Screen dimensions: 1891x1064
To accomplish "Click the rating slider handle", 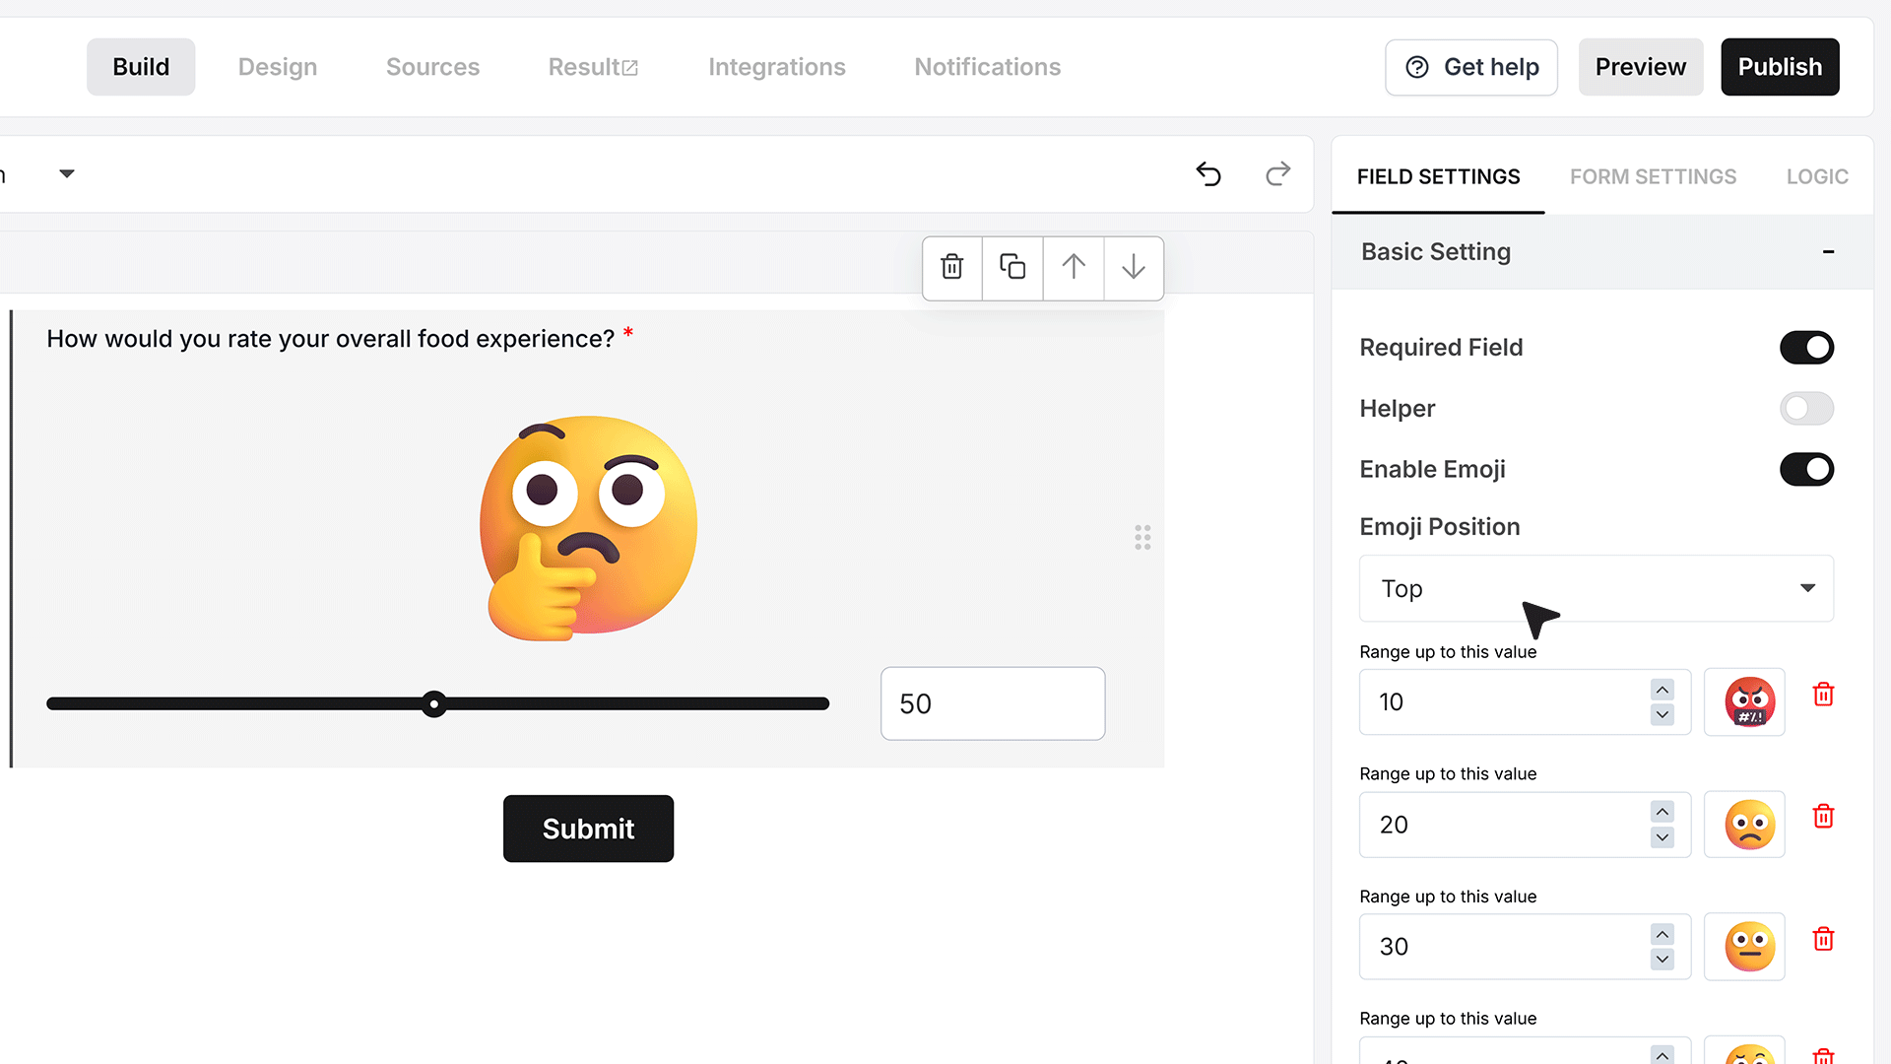I will [433, 703].
